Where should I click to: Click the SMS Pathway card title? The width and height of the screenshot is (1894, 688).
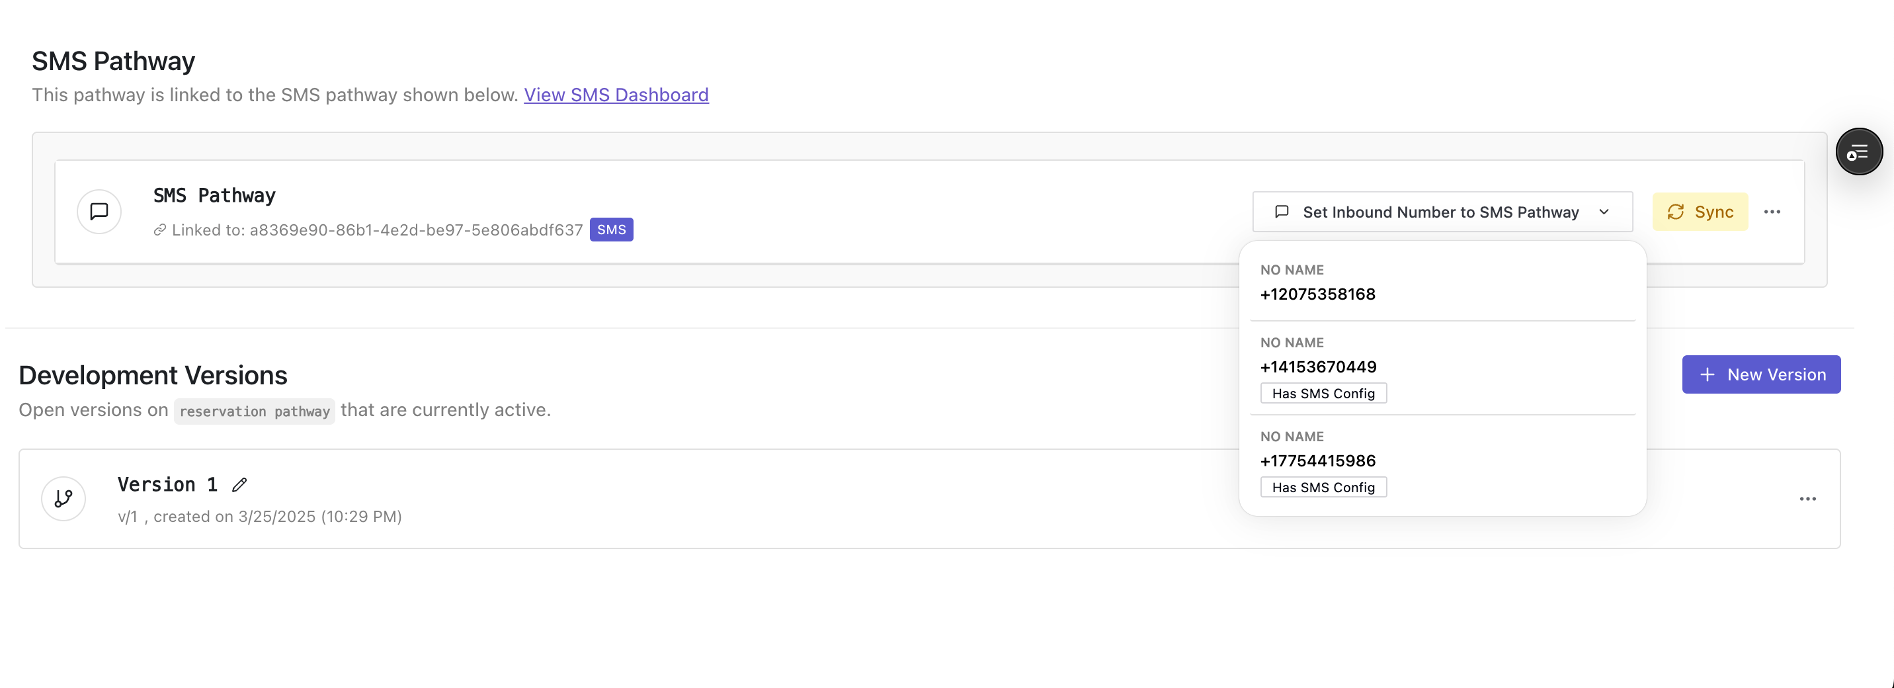click(x=214, y=196)
